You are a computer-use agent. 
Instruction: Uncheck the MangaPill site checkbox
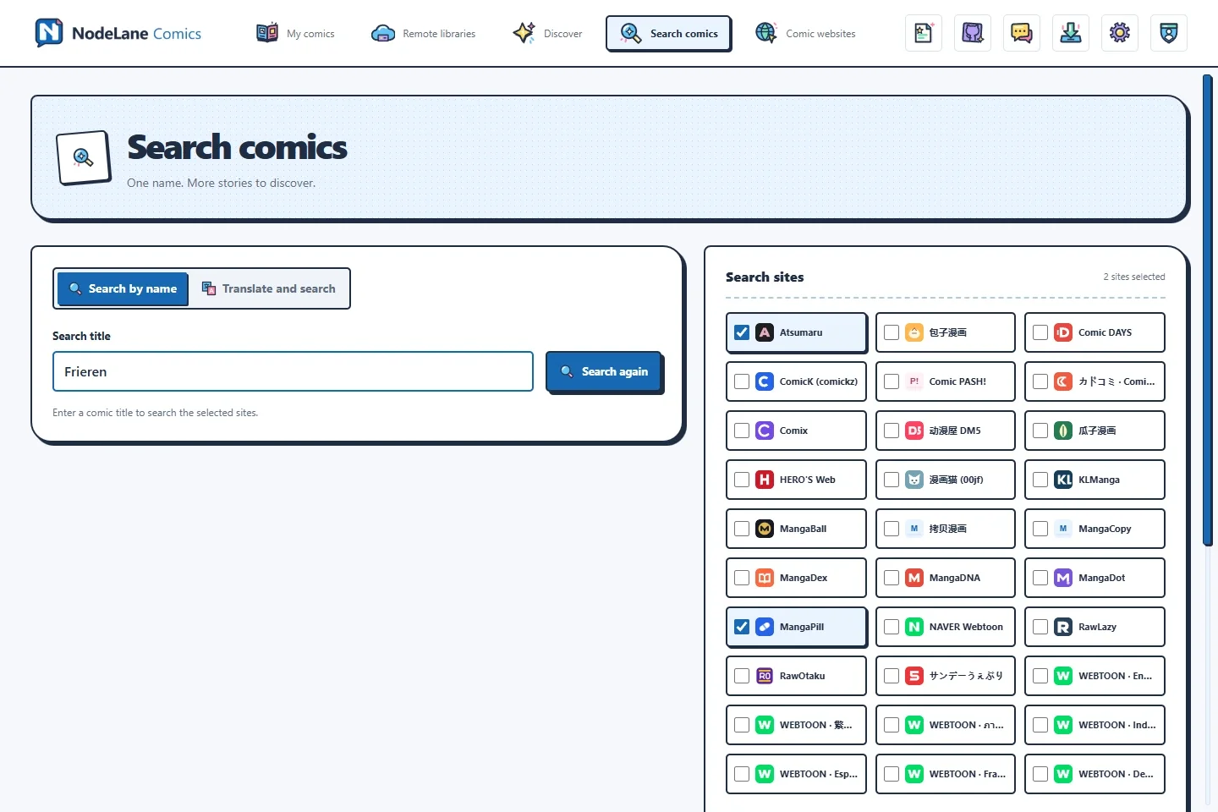[742, 627]
